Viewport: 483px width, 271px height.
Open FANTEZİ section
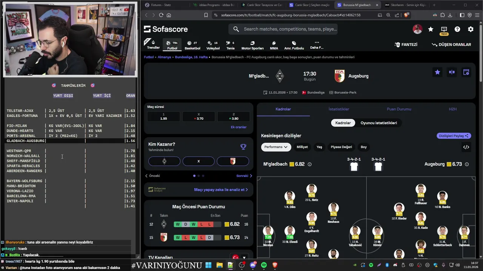(x=406, y=44)
